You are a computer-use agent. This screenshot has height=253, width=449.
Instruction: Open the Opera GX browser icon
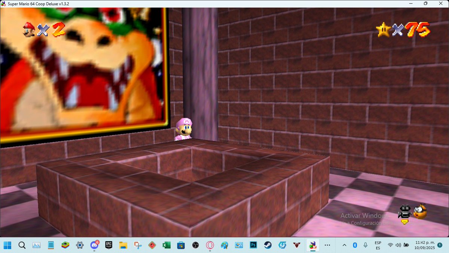pos(210,246)
